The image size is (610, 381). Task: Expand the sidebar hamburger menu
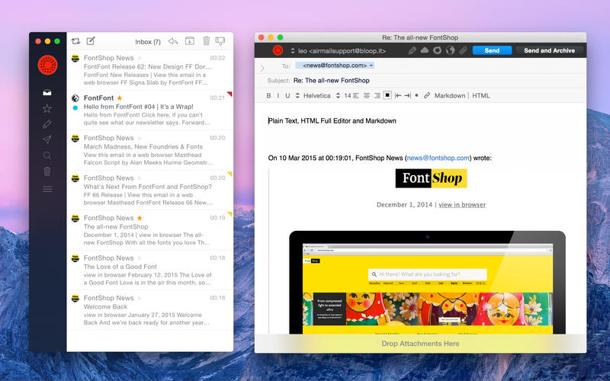[x=47, y=189]
